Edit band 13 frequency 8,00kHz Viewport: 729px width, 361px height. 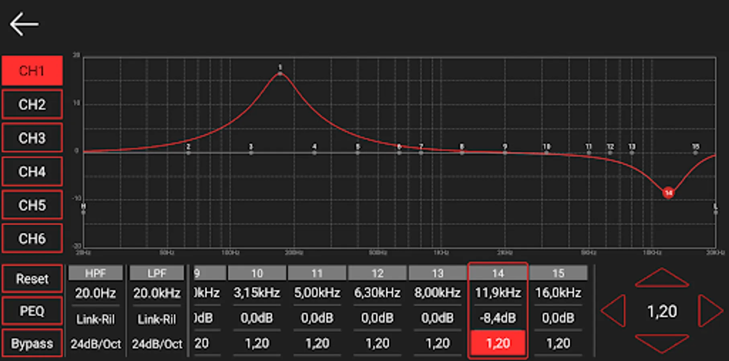pos(438,293)
